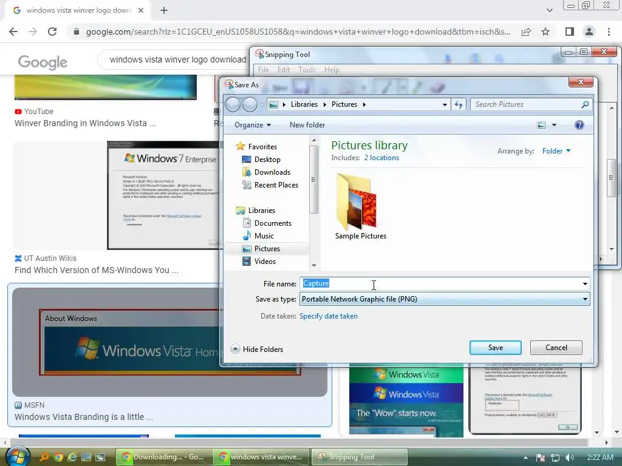Click the Save button

(x=496, y=348)
